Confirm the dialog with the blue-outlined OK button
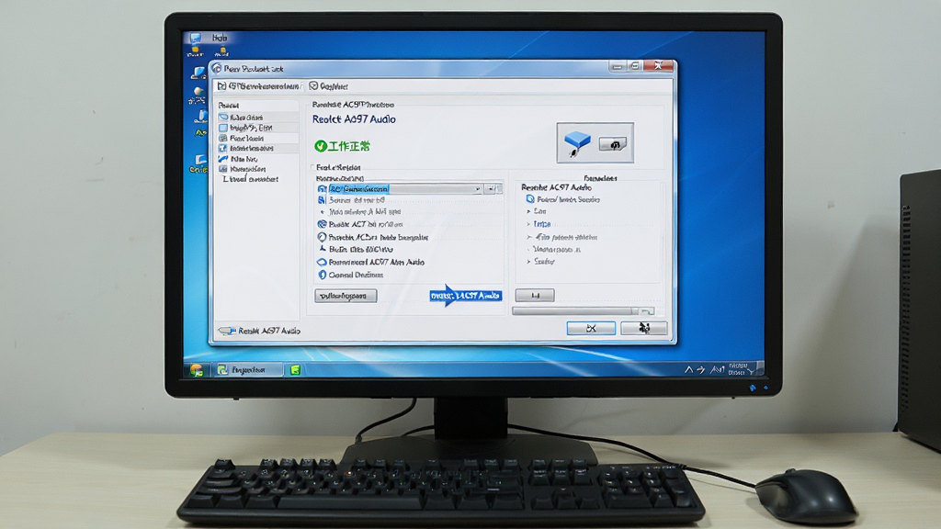The height and width of the screenshot is (529, 941). coord(591,328)
